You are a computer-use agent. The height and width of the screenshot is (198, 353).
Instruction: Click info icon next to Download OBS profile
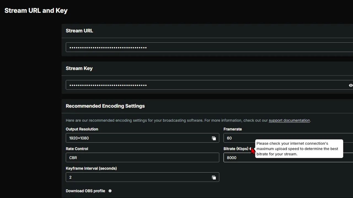tap(110, 191)
